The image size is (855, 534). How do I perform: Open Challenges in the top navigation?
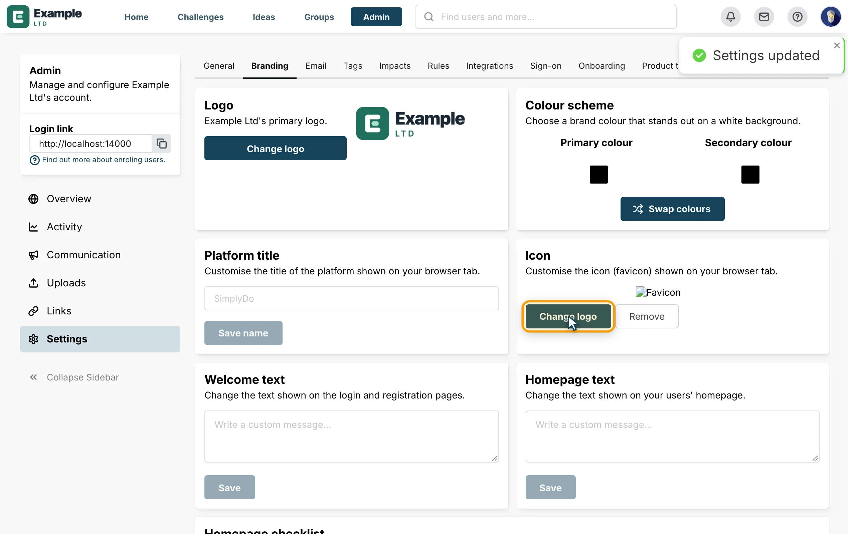pos(200,17)
